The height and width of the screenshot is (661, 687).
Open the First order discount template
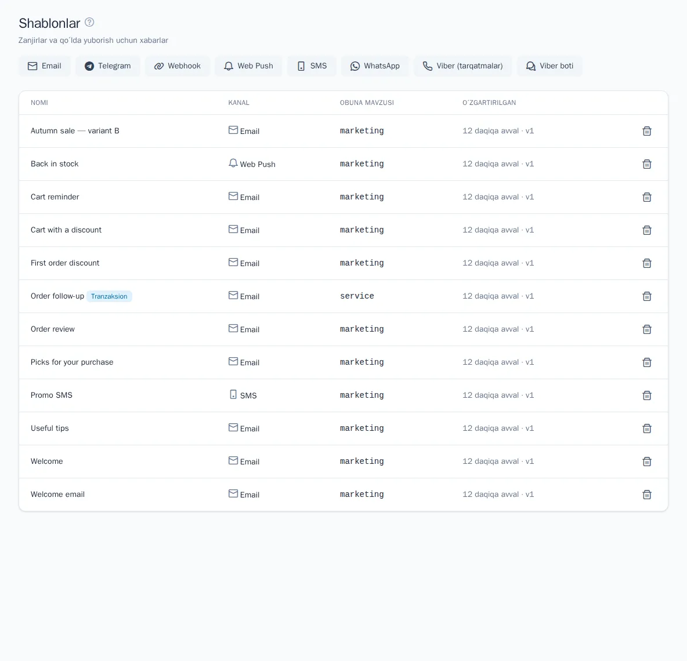[65, 263]
